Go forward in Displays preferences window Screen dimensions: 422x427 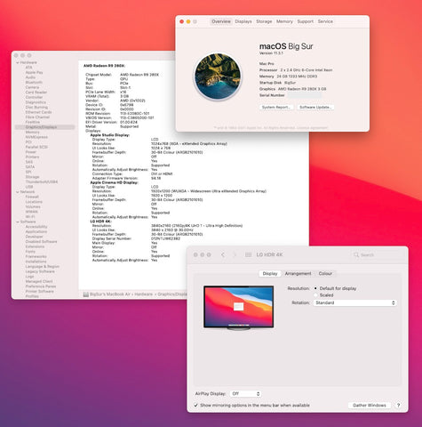tap(235, 254)
